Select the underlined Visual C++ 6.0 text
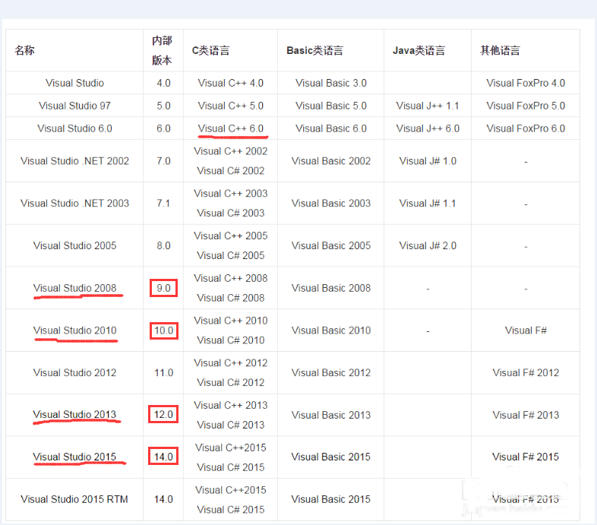The width and height of the screenshot is (597, 525). [x=231, y=128]
